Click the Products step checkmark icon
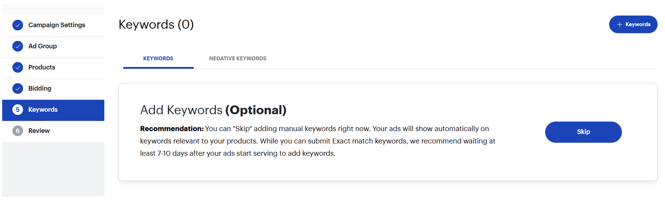 (18, 67)
